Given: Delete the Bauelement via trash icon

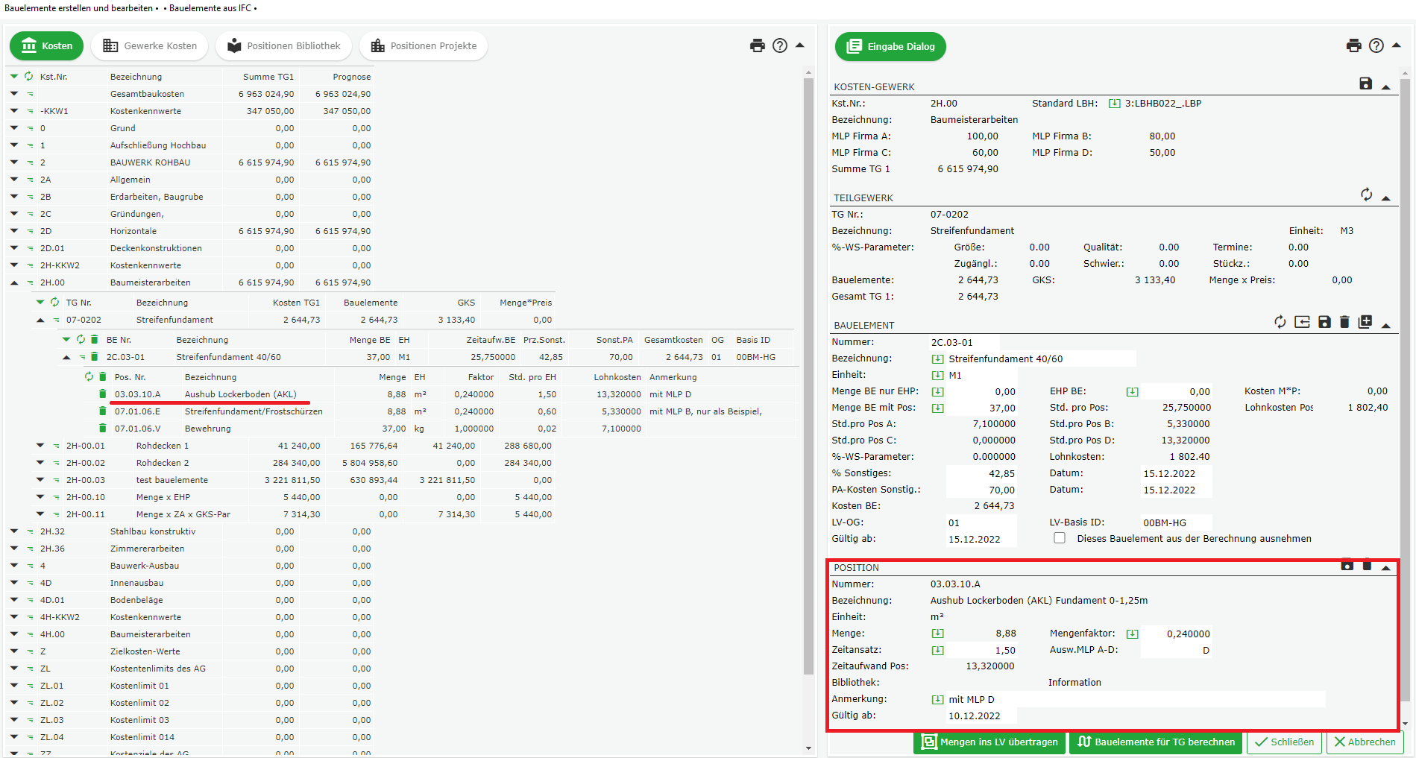Looking at the screenshot, I should click(x=1344, y=322).
